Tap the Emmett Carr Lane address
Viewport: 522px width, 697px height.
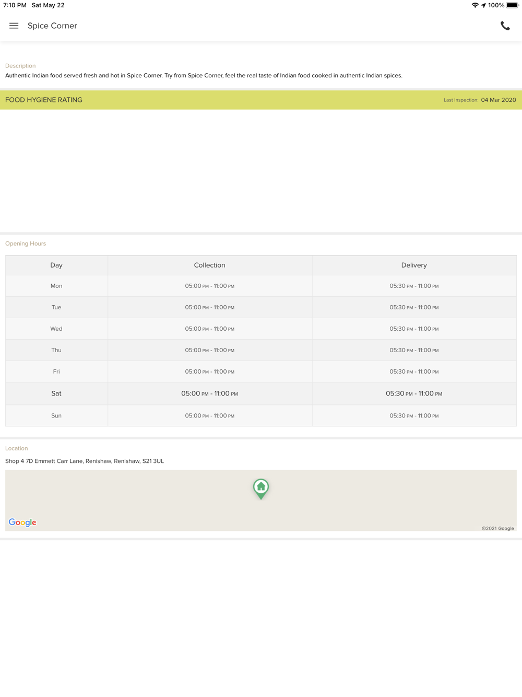tap(85, 461)
